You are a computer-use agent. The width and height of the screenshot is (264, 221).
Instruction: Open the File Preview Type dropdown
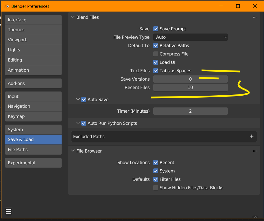[191, 37]
